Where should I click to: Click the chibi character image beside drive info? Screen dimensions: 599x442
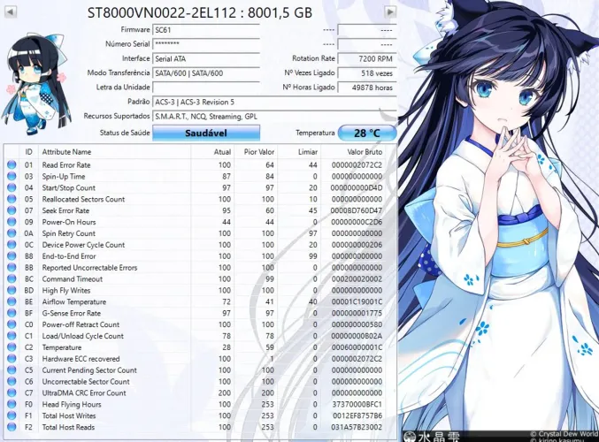coord(38,82)
